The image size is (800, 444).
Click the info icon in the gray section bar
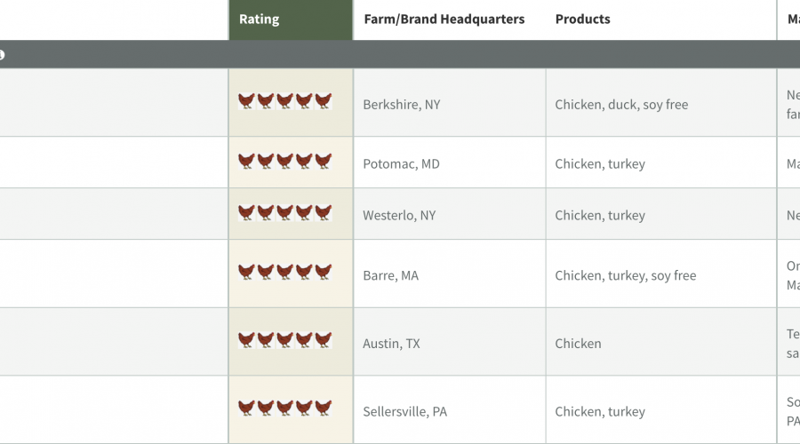[2, 54]
